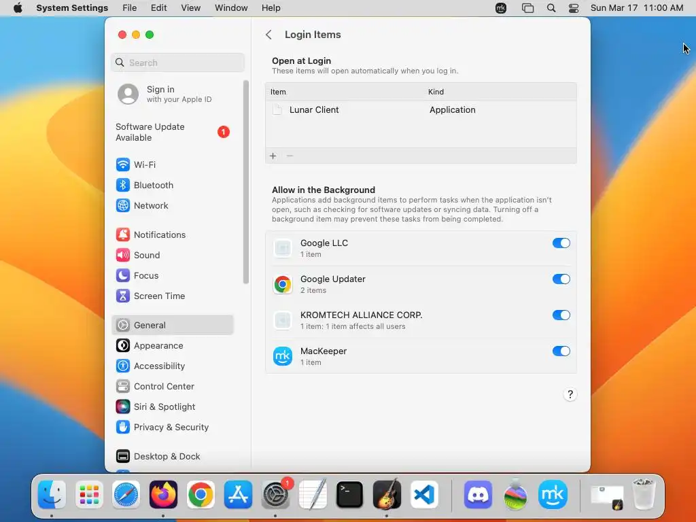Launch Finder from the Dock
Image resolution: width=696 pixels, height=522 pixels.
(x=52, y=494)
